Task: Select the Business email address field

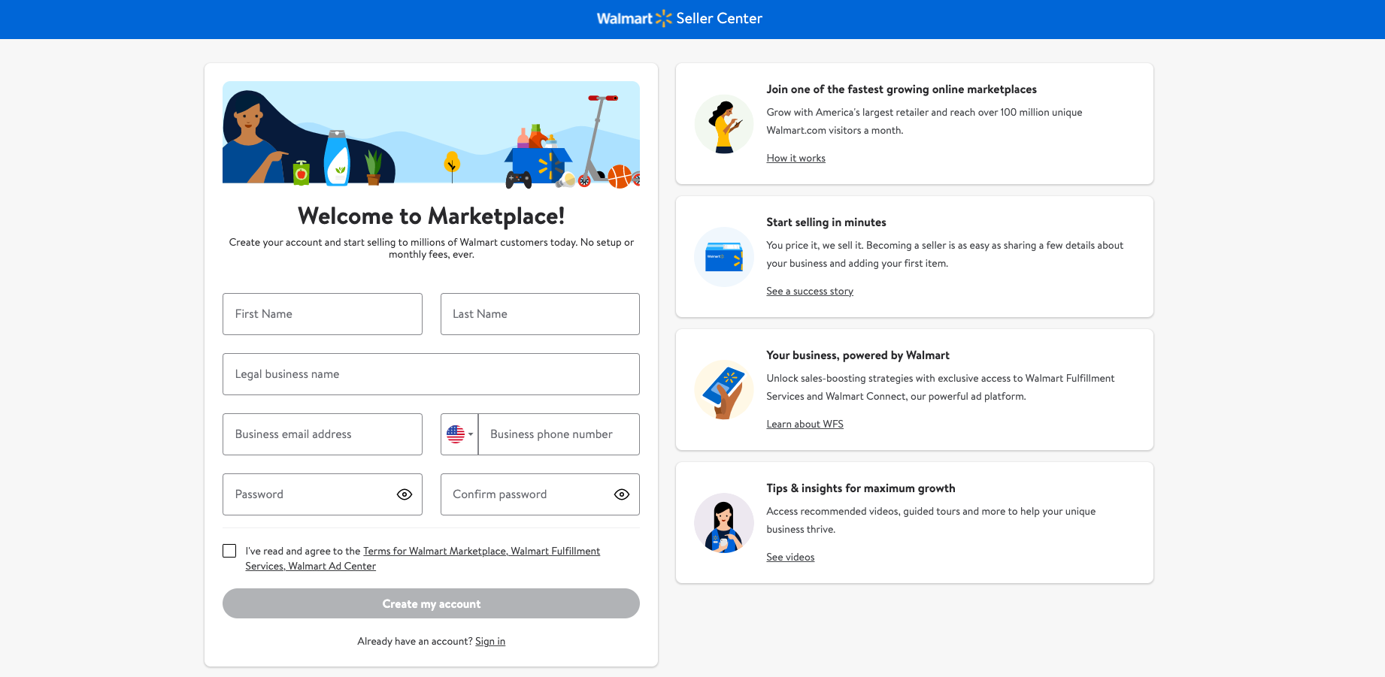Action: [323, 434]
